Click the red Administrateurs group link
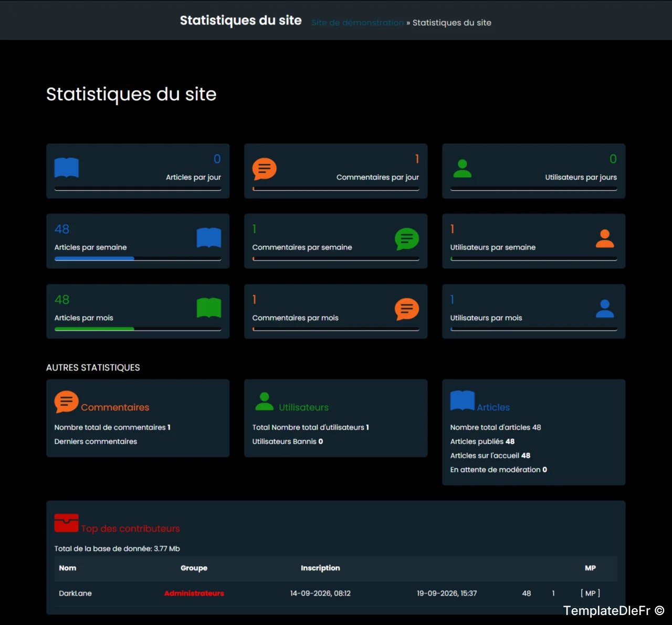672x625 pixels. (x=194, y=593)
